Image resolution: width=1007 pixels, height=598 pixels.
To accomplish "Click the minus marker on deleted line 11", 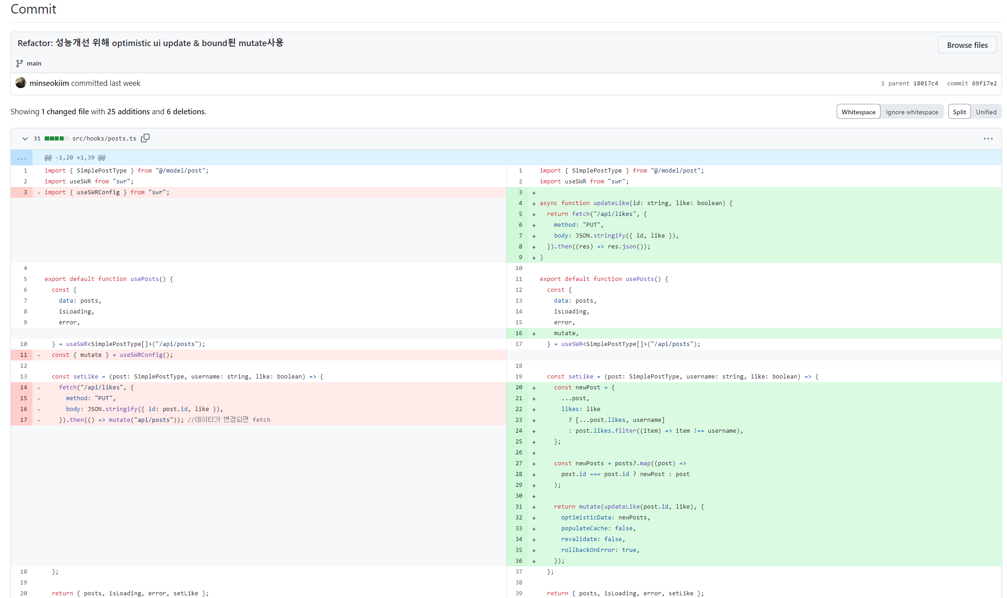I will click(x=39, y=355).
